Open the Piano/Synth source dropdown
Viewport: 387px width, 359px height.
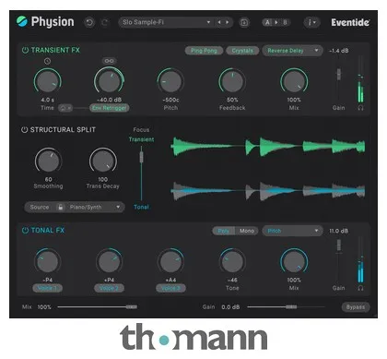[x=94, y=207]
